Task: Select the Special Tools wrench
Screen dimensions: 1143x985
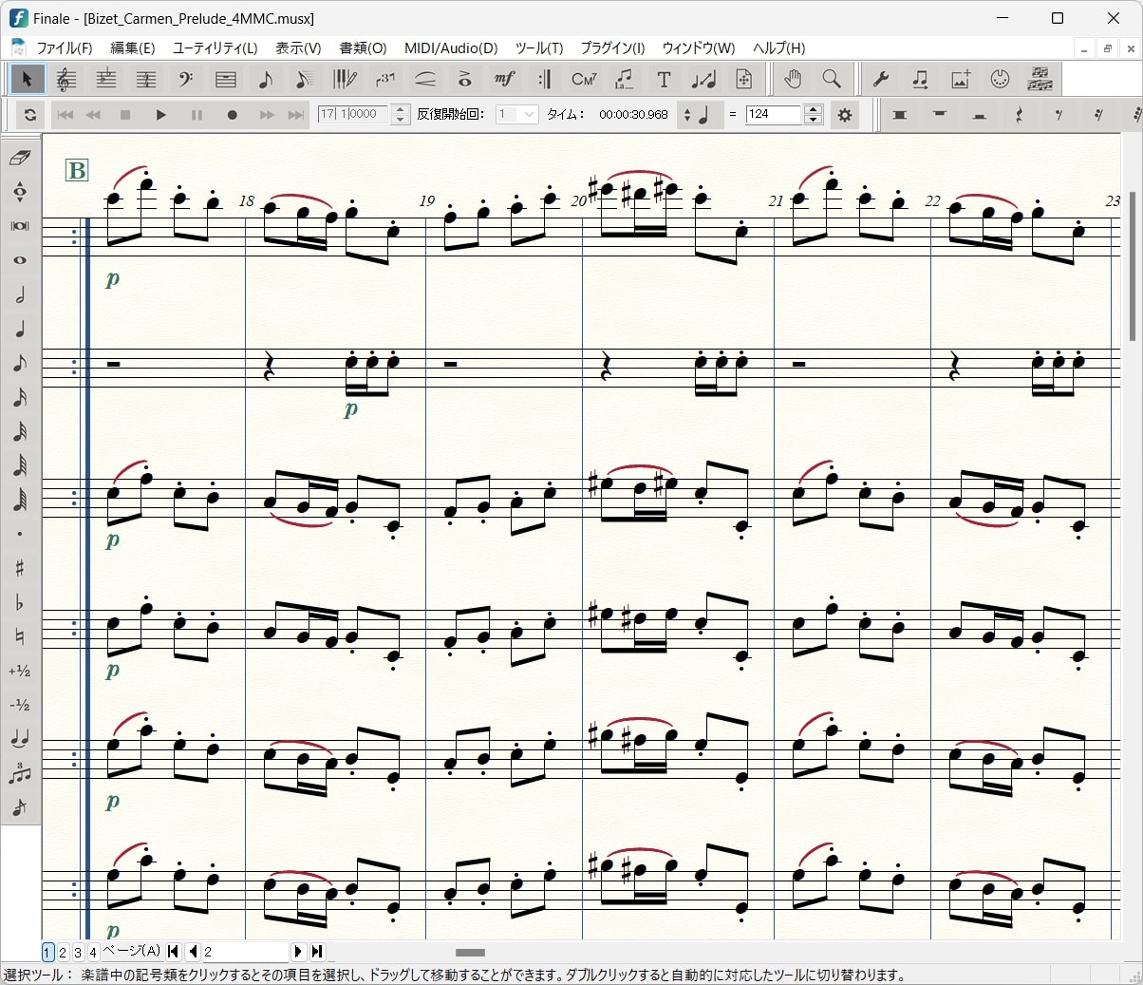Action: tap(881, 80)
